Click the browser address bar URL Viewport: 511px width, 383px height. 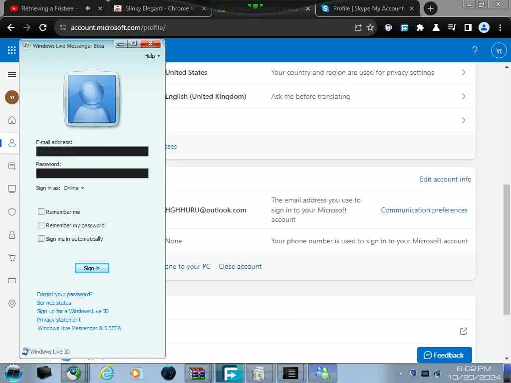(x=118, y=28)
